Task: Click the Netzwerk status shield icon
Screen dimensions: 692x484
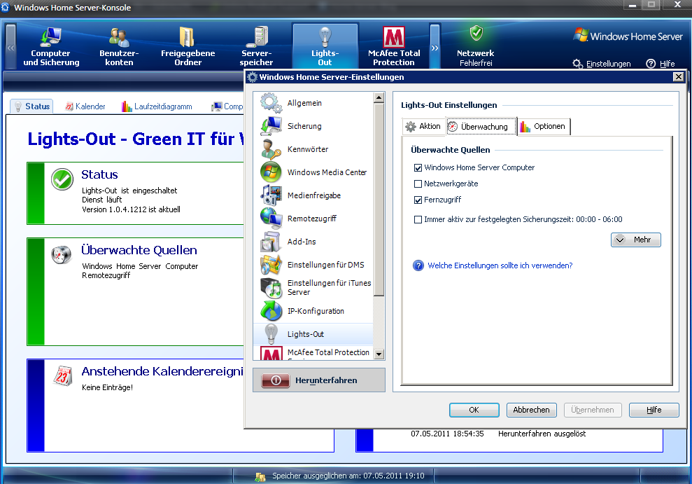Action: [x=476, y=34]
